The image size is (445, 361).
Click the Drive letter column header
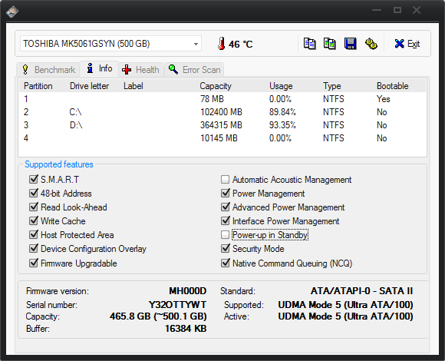89,86
